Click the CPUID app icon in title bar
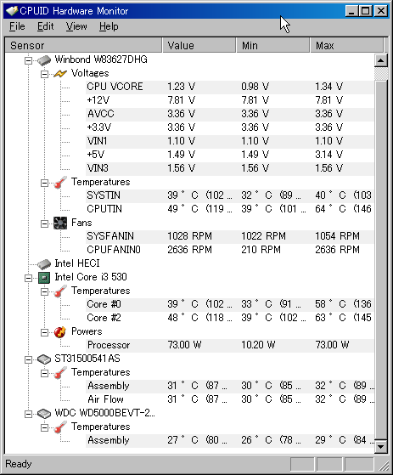Viewport: 393px width, 475px height. 12,11
